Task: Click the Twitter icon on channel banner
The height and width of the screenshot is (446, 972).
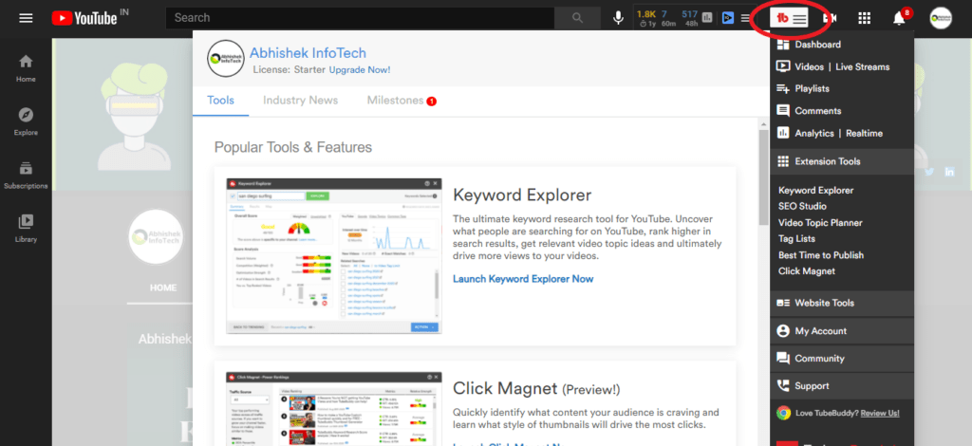Action: point(929,172)
